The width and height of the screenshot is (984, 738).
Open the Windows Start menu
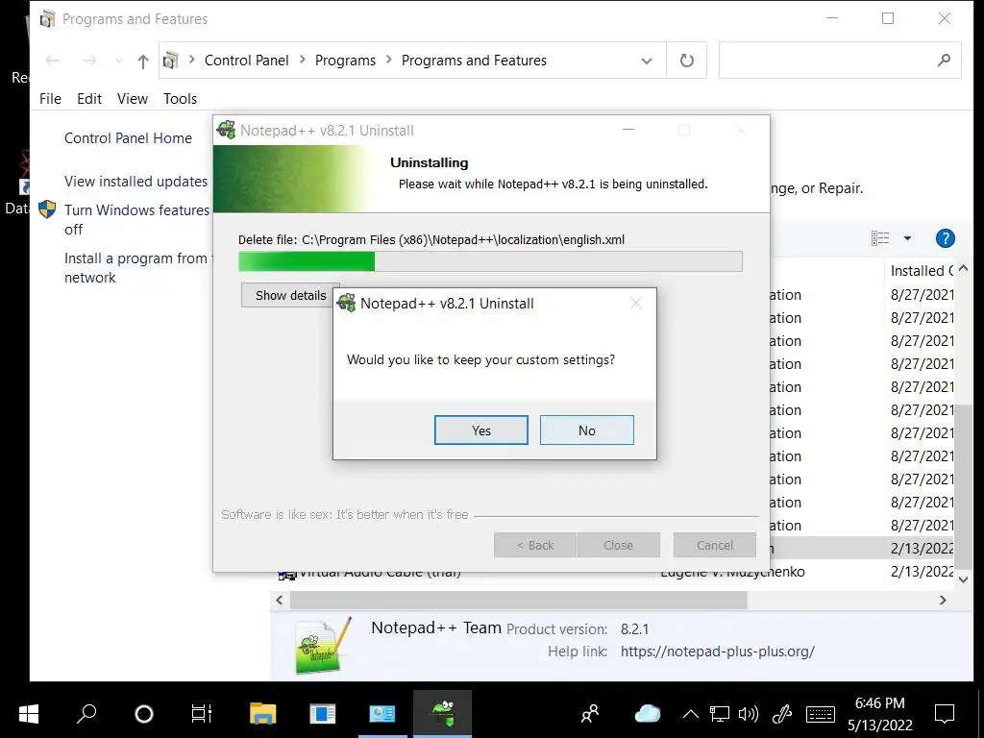coord(29,714)
